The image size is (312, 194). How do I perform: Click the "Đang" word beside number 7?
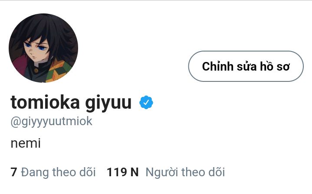coord(35,172)
